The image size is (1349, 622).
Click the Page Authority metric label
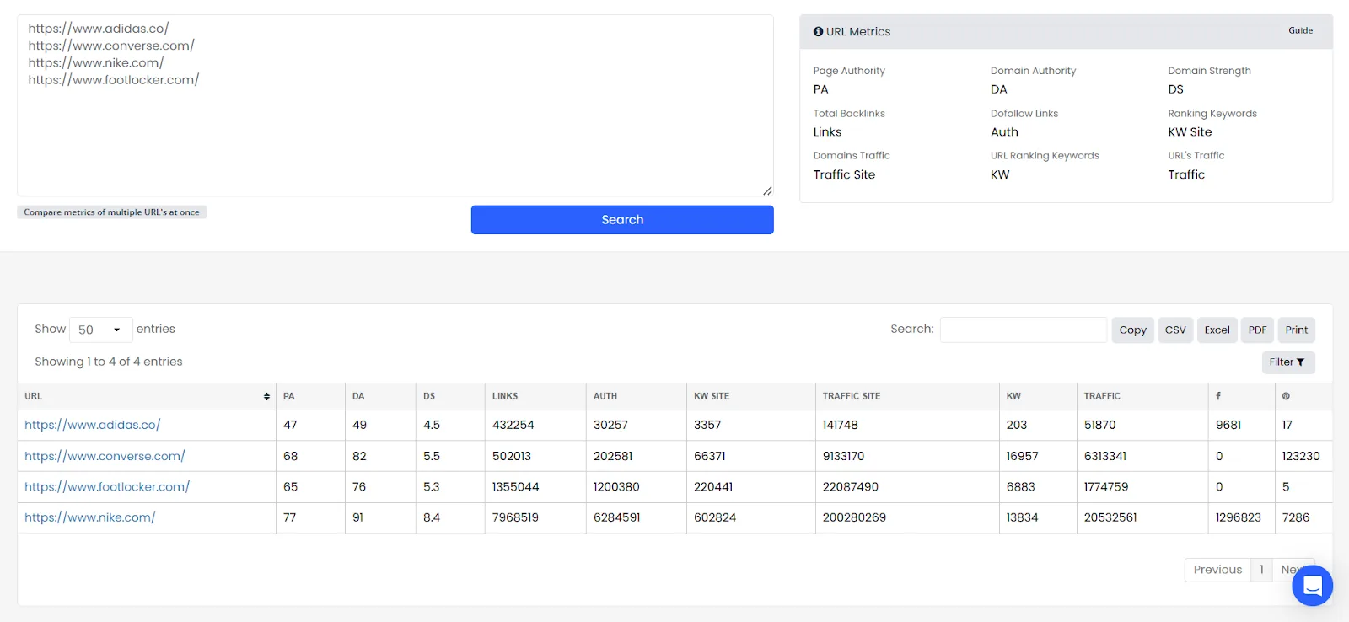849,71
